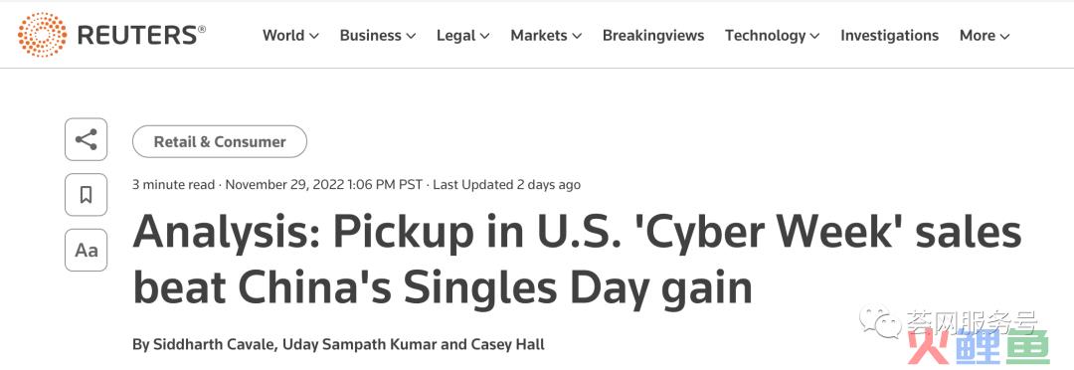This screenshot has width=1074, height=370.
Task: Expand the Legal dropdown arrow
Action: [484, 37]
